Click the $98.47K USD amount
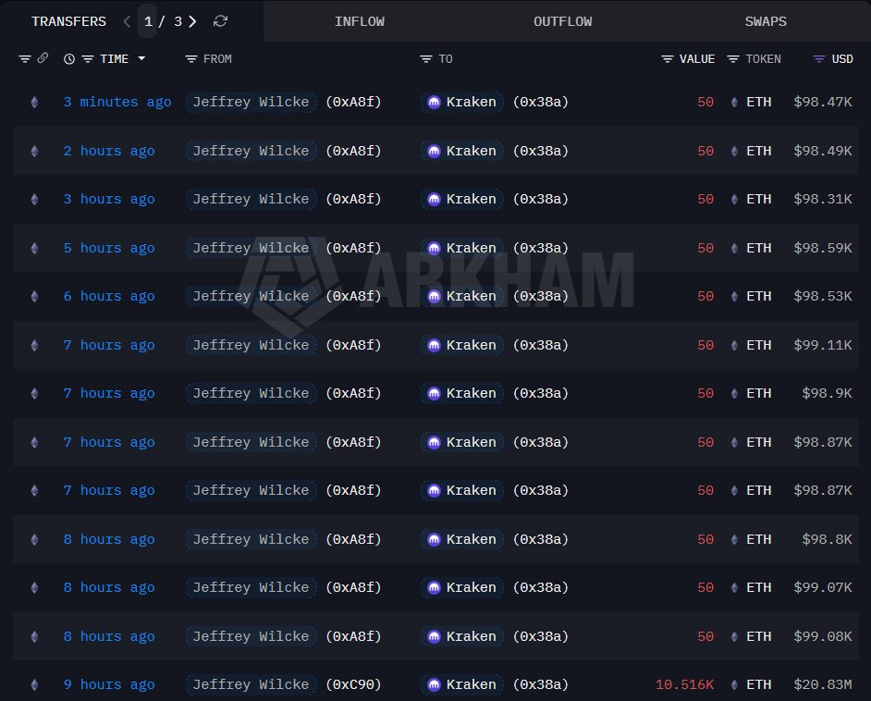 coord(823,103)
